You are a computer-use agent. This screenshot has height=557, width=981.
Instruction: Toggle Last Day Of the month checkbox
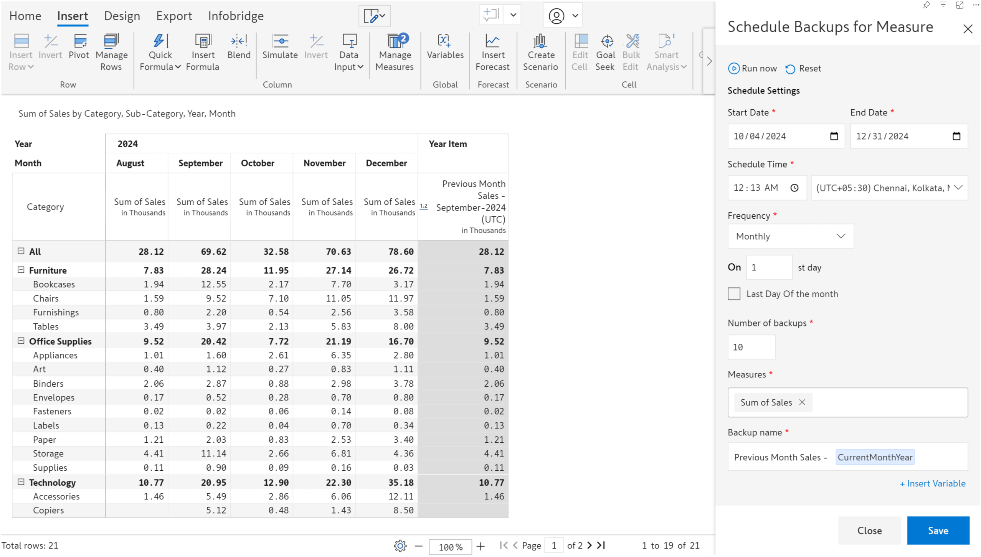(x=734, y=293)
